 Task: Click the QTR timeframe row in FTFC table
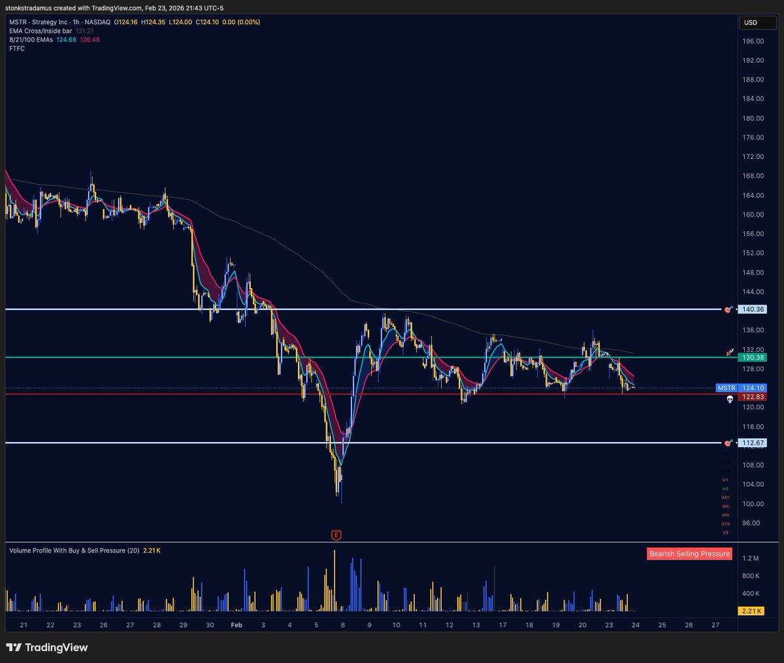coord(725,524)
